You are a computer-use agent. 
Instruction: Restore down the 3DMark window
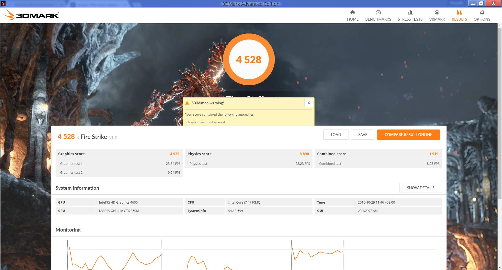click(x=481, y=3)
